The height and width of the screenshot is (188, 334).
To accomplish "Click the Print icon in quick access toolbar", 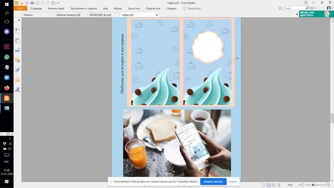I will click(x=32, y=3).
